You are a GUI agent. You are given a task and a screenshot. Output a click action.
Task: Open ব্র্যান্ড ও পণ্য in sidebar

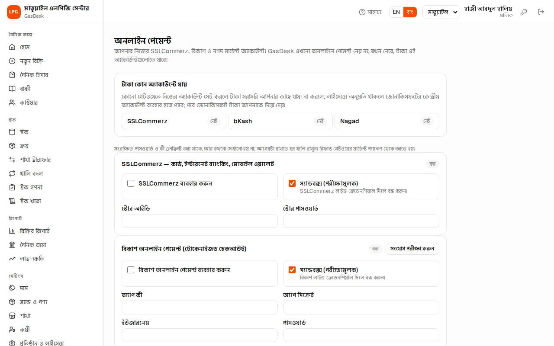click(52, 302)
